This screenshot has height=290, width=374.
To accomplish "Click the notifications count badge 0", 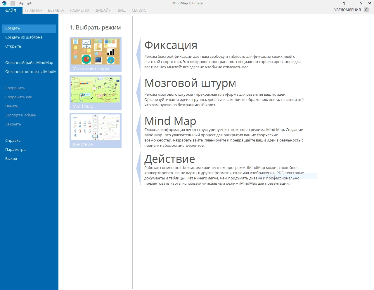I will click(x=366, y=10).
